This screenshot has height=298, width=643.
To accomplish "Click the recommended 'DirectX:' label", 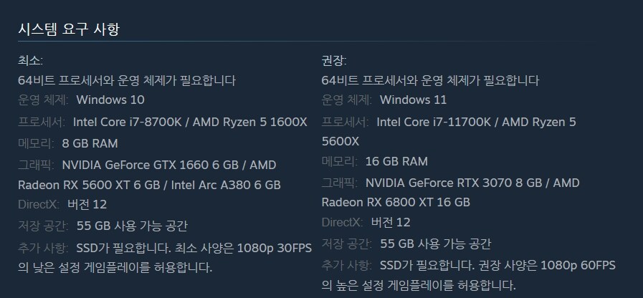I will pos(343,222).
